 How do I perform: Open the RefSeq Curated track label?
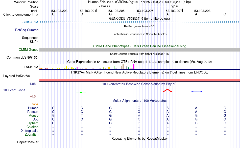coord(27,30)
